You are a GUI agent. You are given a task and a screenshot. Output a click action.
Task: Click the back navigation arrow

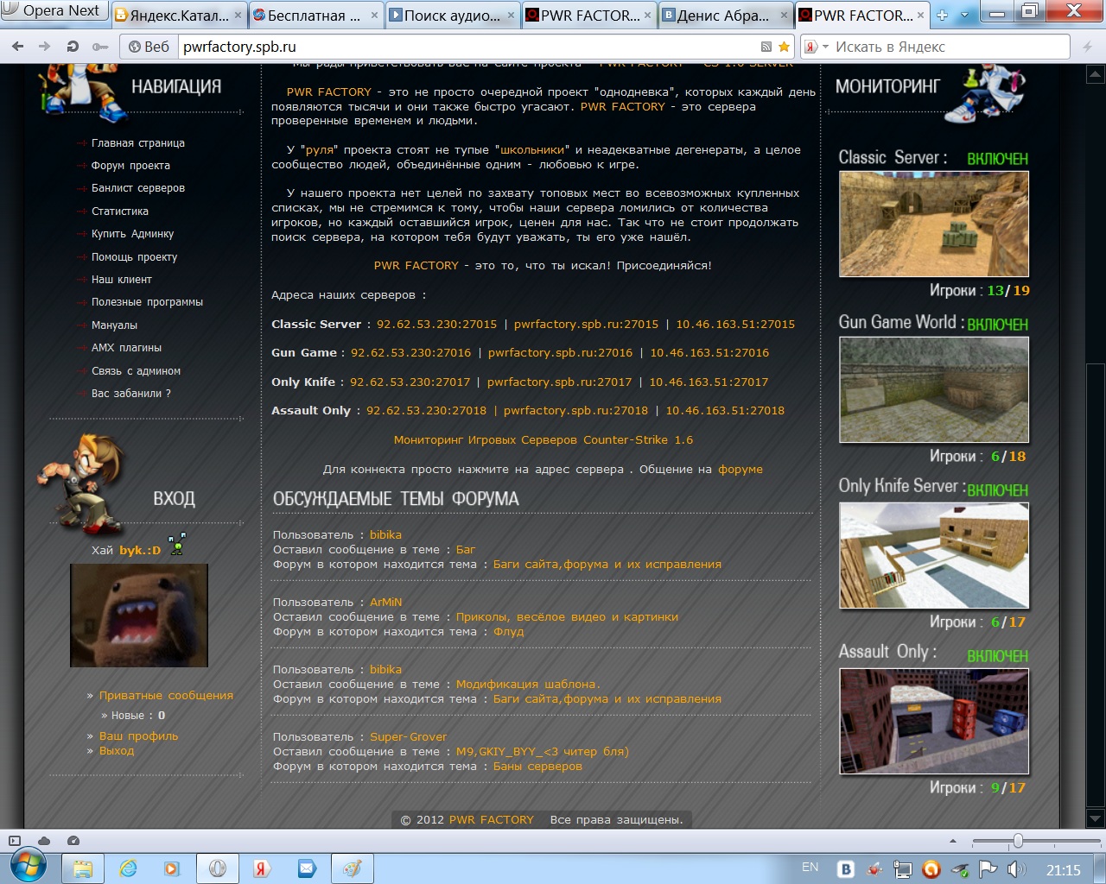[x=18, y=47]
